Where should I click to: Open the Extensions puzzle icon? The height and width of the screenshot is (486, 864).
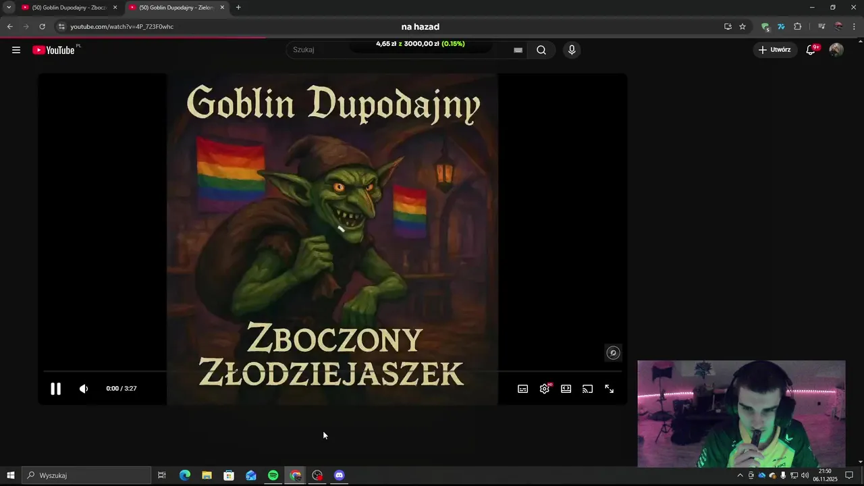pos(797,27)
